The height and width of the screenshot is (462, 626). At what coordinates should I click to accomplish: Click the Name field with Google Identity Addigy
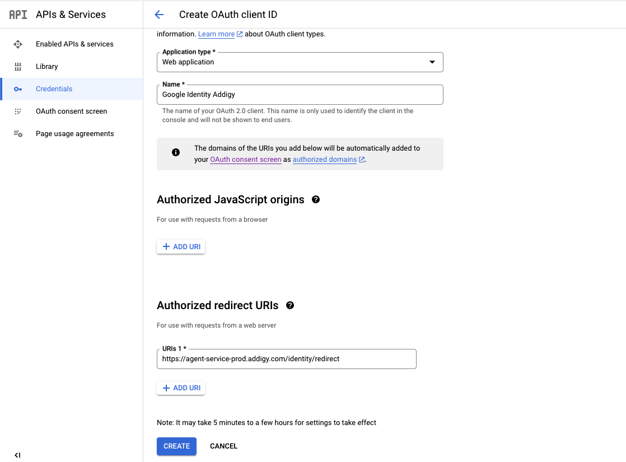click(300, 95)
